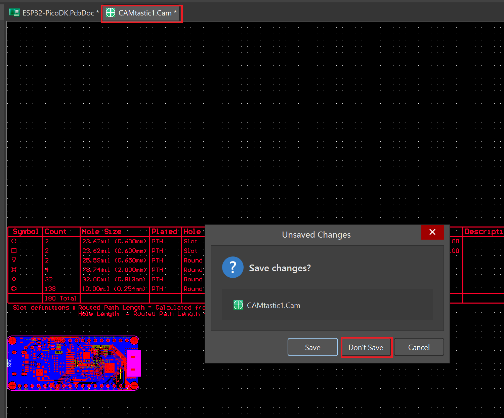This screenshot has height=418, width=504.
Task: Choose Don't Save in the dialog
Action: (x=366, y=347)
